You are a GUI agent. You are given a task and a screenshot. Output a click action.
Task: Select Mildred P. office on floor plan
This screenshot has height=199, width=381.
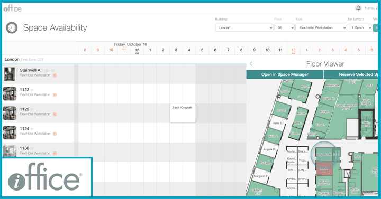pos(328,99)
